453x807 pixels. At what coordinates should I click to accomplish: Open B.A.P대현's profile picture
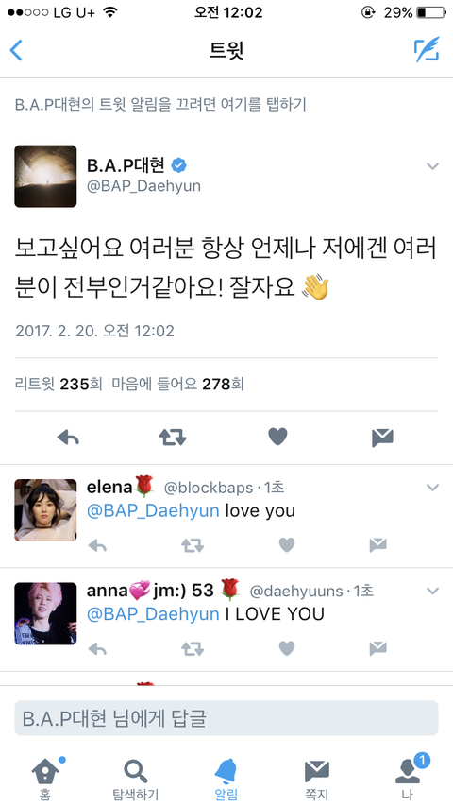point(45,176)
